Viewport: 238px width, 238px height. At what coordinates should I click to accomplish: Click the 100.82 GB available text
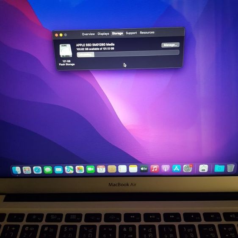(95, 49)
